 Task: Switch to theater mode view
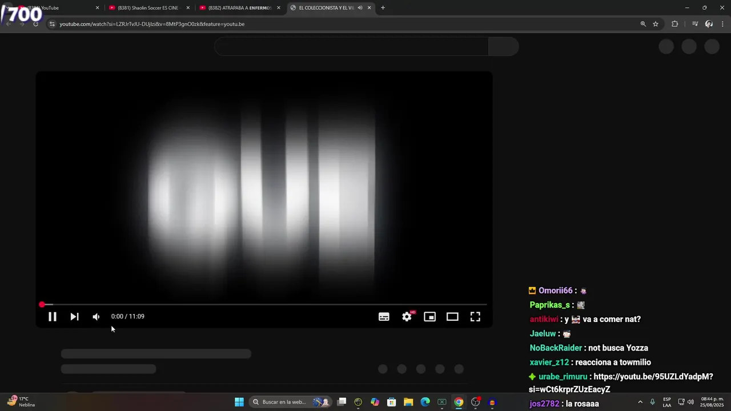pyautogui.click(x=452, y=317)
